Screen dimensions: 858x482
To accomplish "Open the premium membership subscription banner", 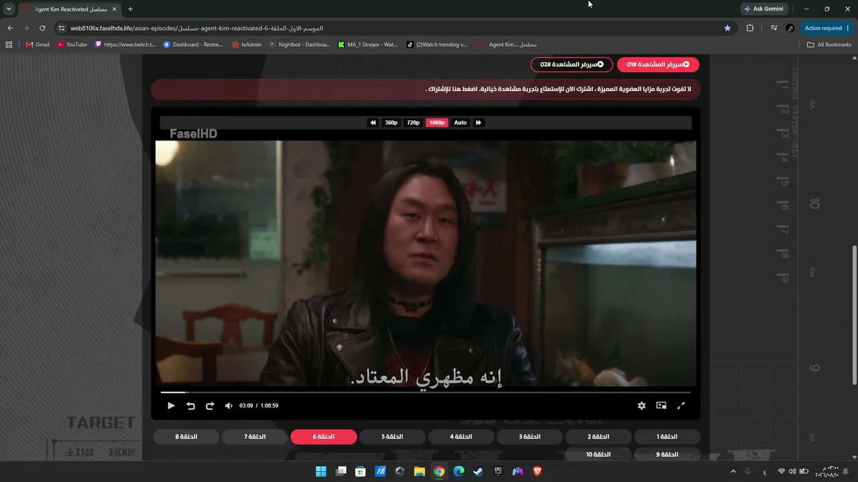I will pos(426,89).
